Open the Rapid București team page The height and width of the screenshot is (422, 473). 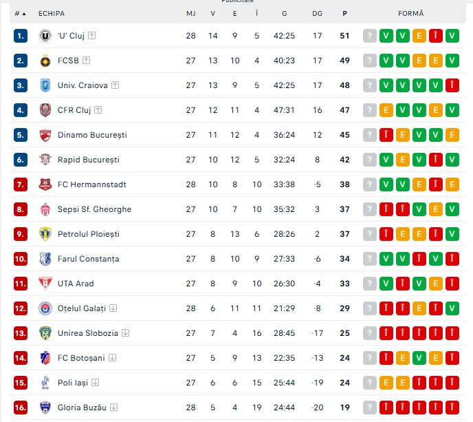88,160
